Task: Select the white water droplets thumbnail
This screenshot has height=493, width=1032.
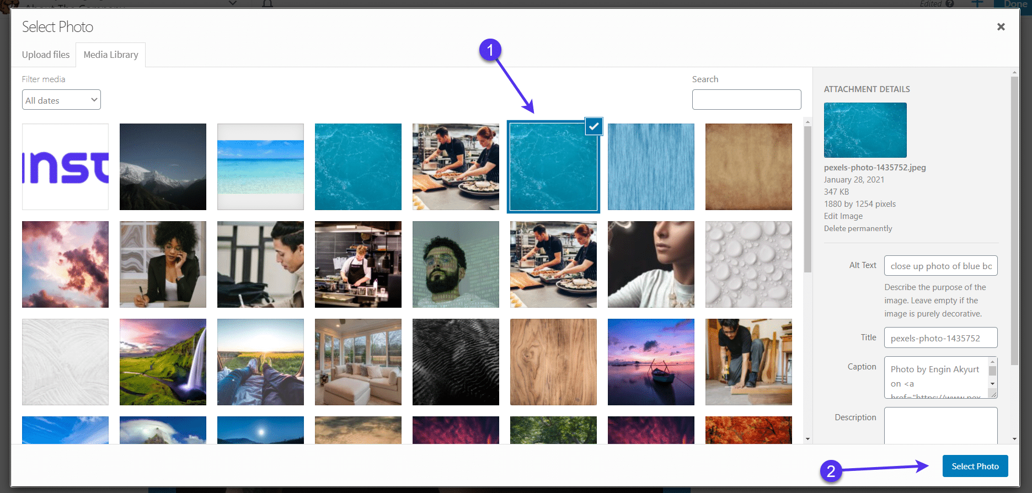Action: coord(748,264)
